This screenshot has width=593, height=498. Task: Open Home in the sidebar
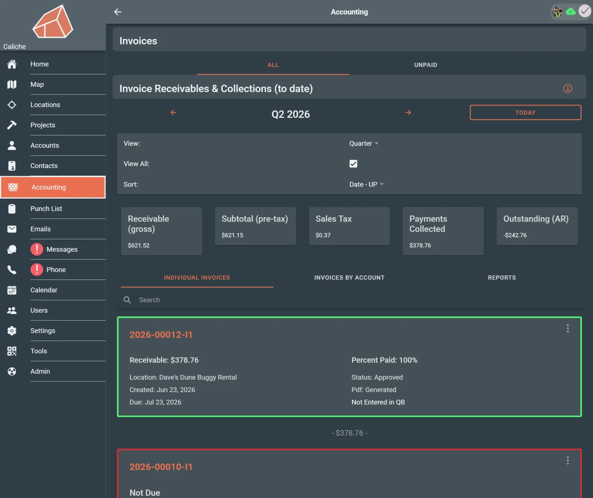coord(53,64)
